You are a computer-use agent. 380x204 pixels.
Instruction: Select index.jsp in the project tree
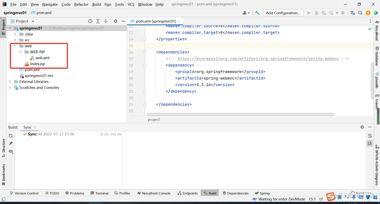[x=37, y=64]
